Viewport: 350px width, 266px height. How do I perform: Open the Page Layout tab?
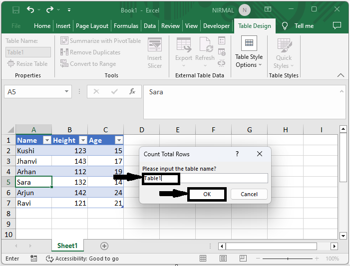coord(92,26)
